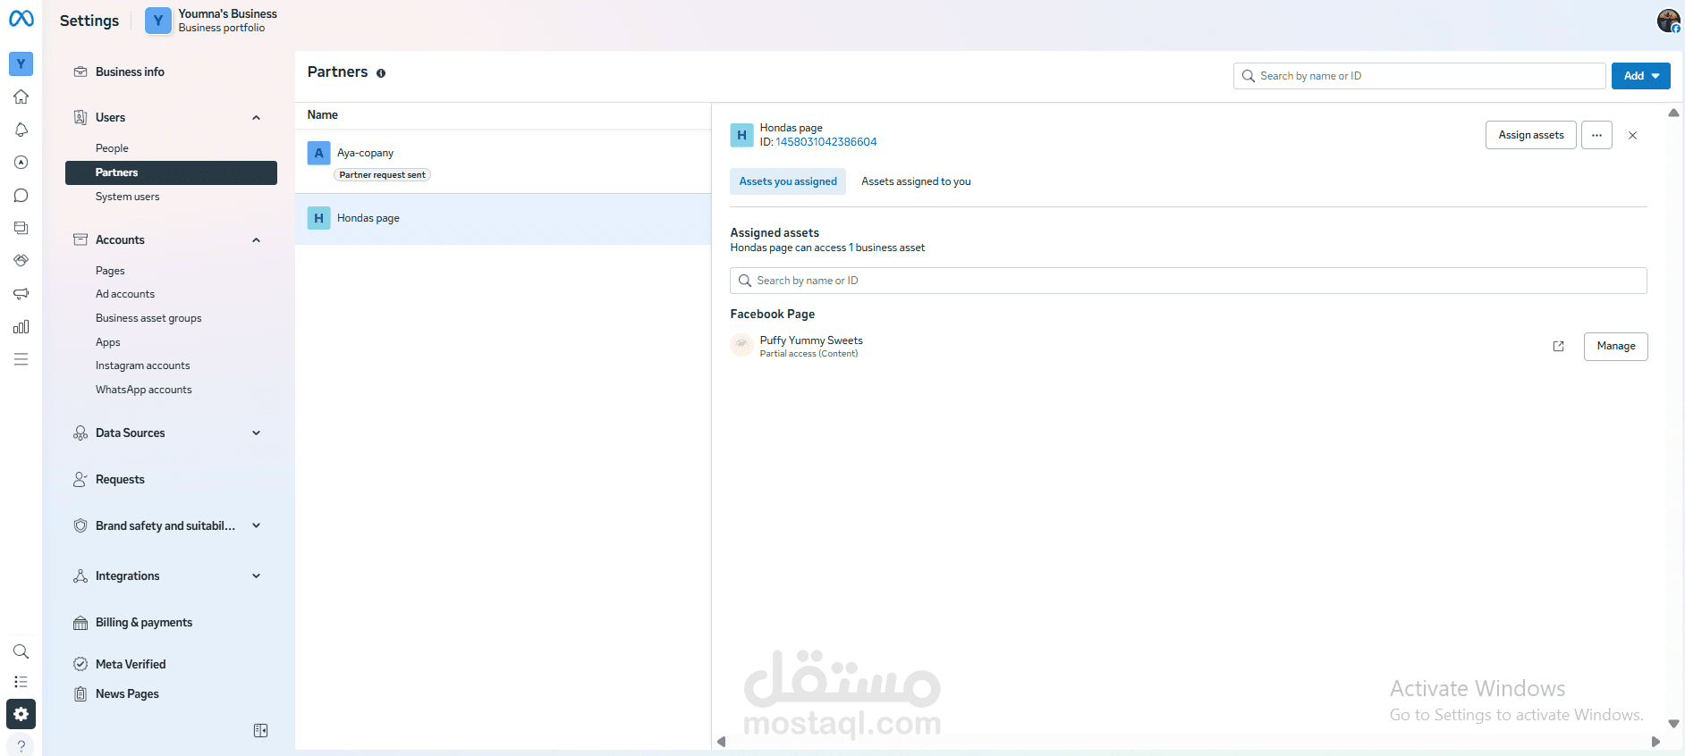The image size is (1685, 756).
Task: Collapse the Users section
Action: click(x=257, y=118)
